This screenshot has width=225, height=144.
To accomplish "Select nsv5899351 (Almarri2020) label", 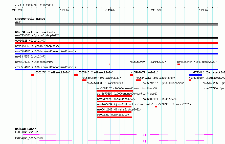I will (173, 104).
